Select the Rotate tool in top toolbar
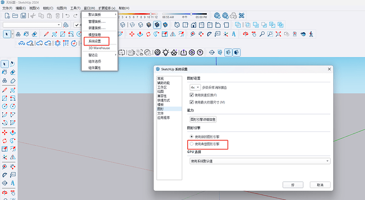Image resolution: width=365 pixels, height=200 pixels. [148, 34]
